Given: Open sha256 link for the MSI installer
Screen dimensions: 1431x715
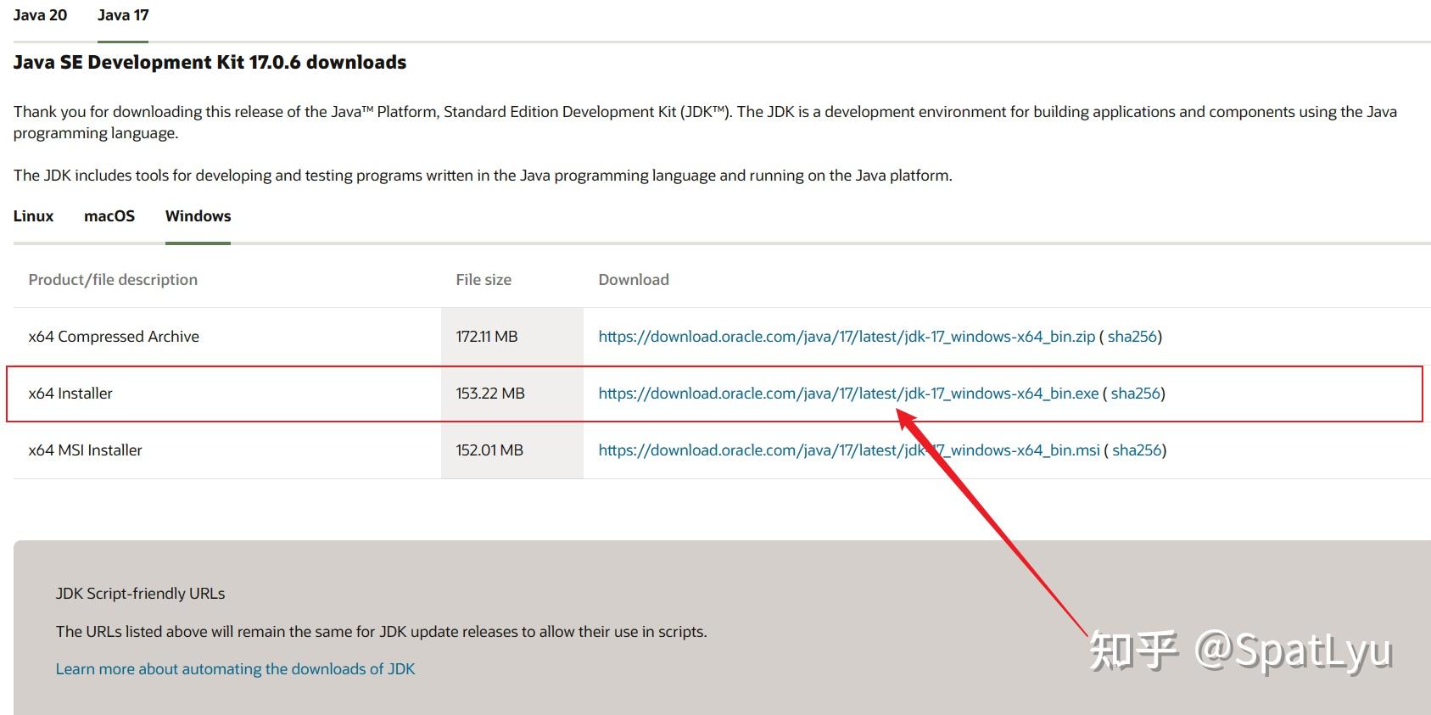Looking at the screenshot, I should point(1137,450).
